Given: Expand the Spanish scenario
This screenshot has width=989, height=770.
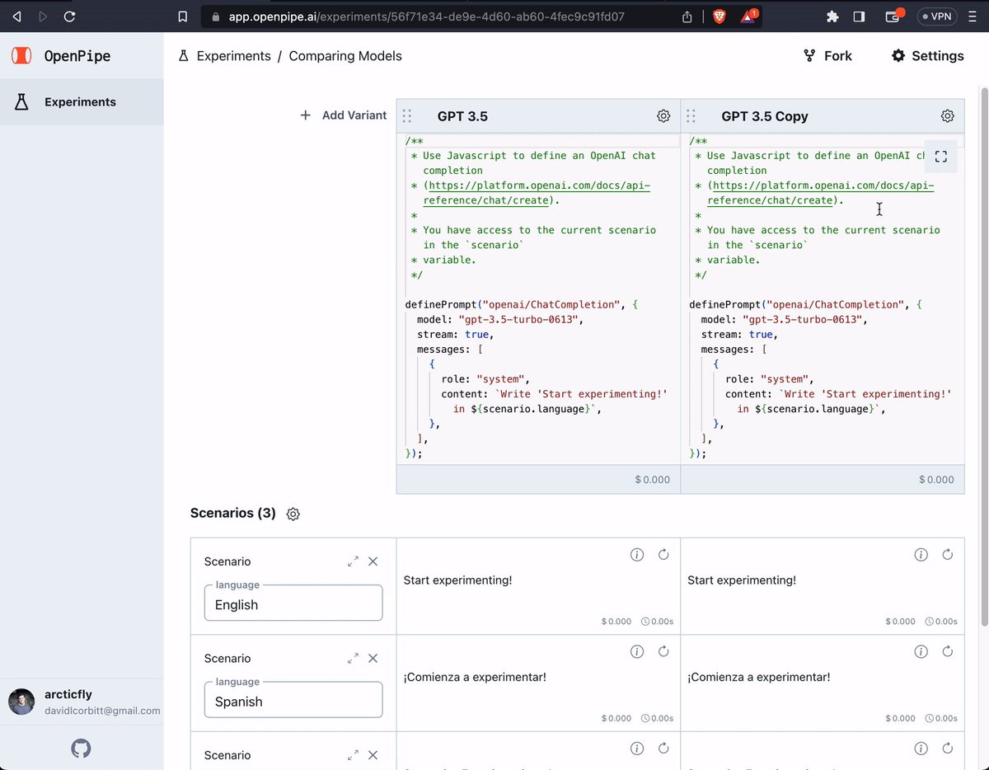Looking at the screenshot, I should [x=353, y=659].
